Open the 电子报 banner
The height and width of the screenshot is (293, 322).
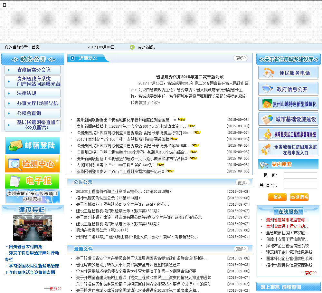tap(32, 181)
